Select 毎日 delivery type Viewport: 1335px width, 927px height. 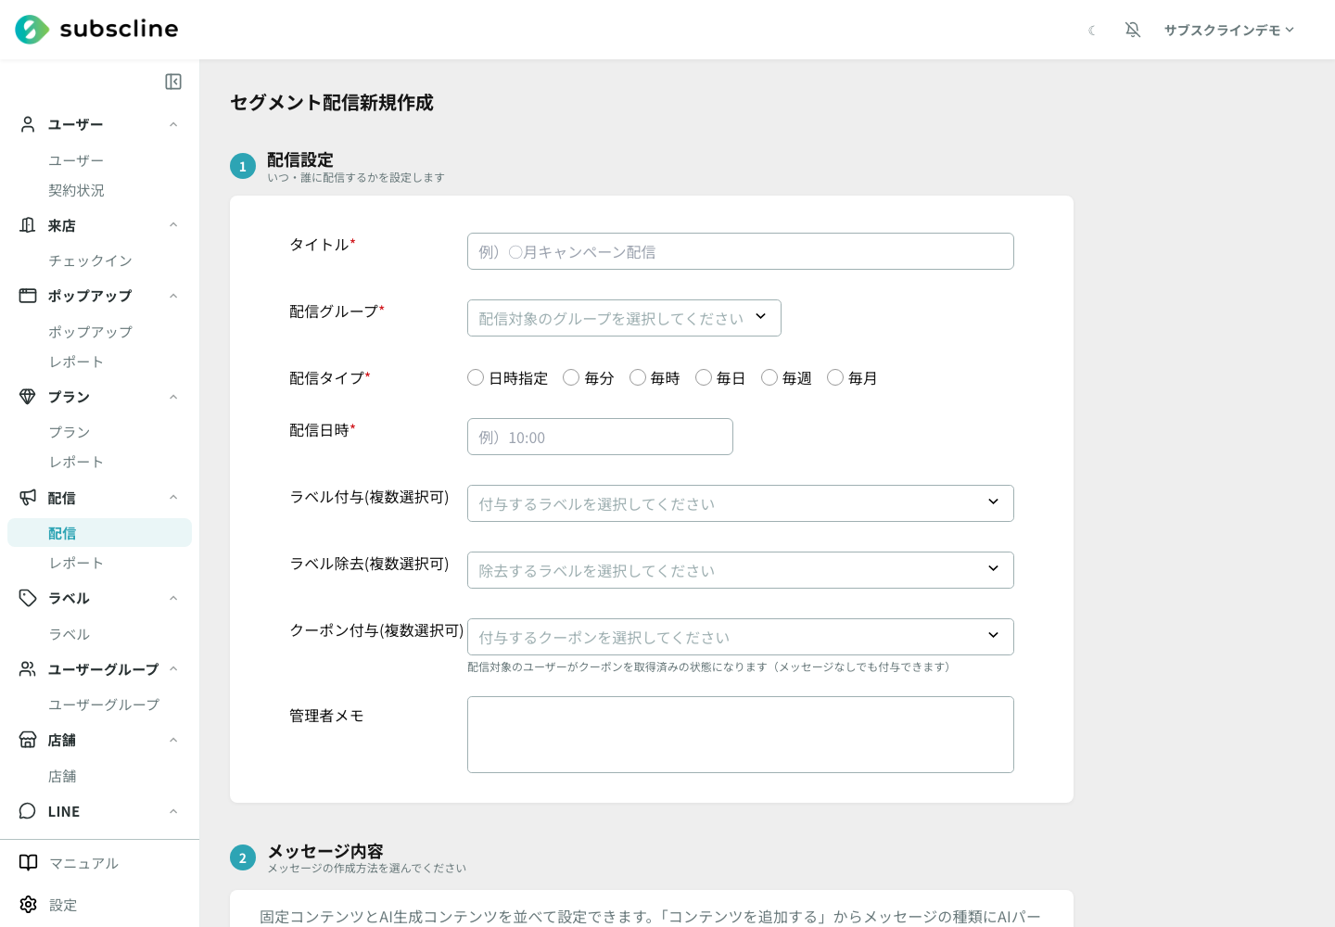(x=704, y=377)
